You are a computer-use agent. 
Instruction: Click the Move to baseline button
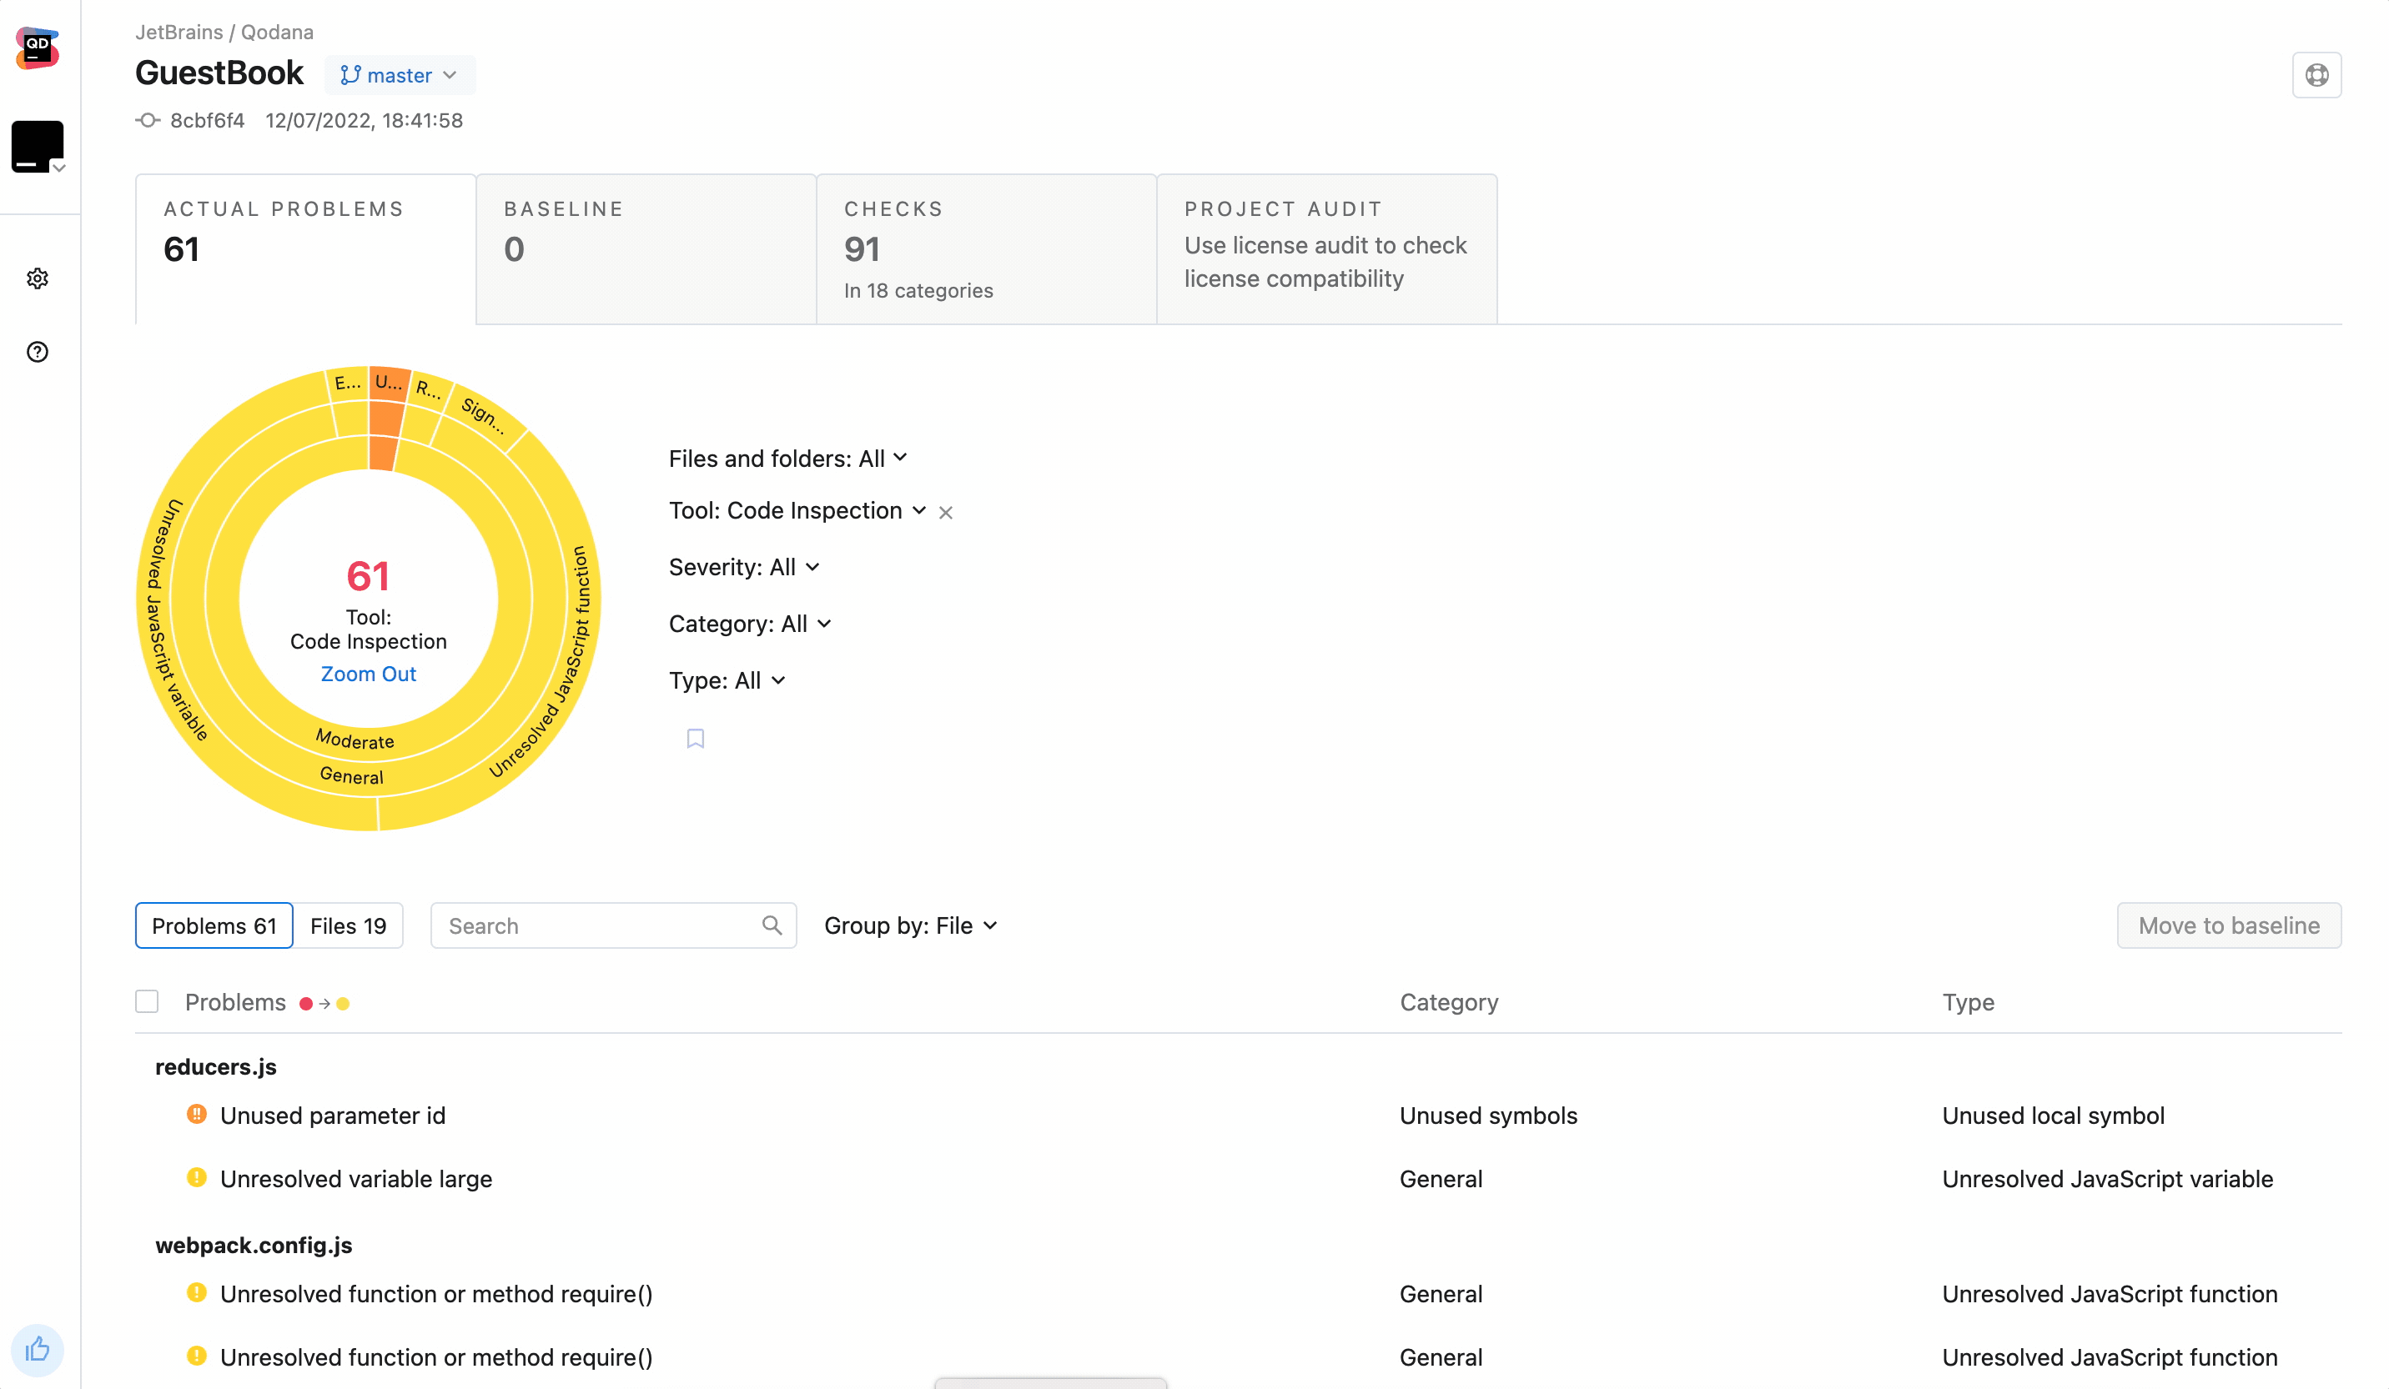2228,925
